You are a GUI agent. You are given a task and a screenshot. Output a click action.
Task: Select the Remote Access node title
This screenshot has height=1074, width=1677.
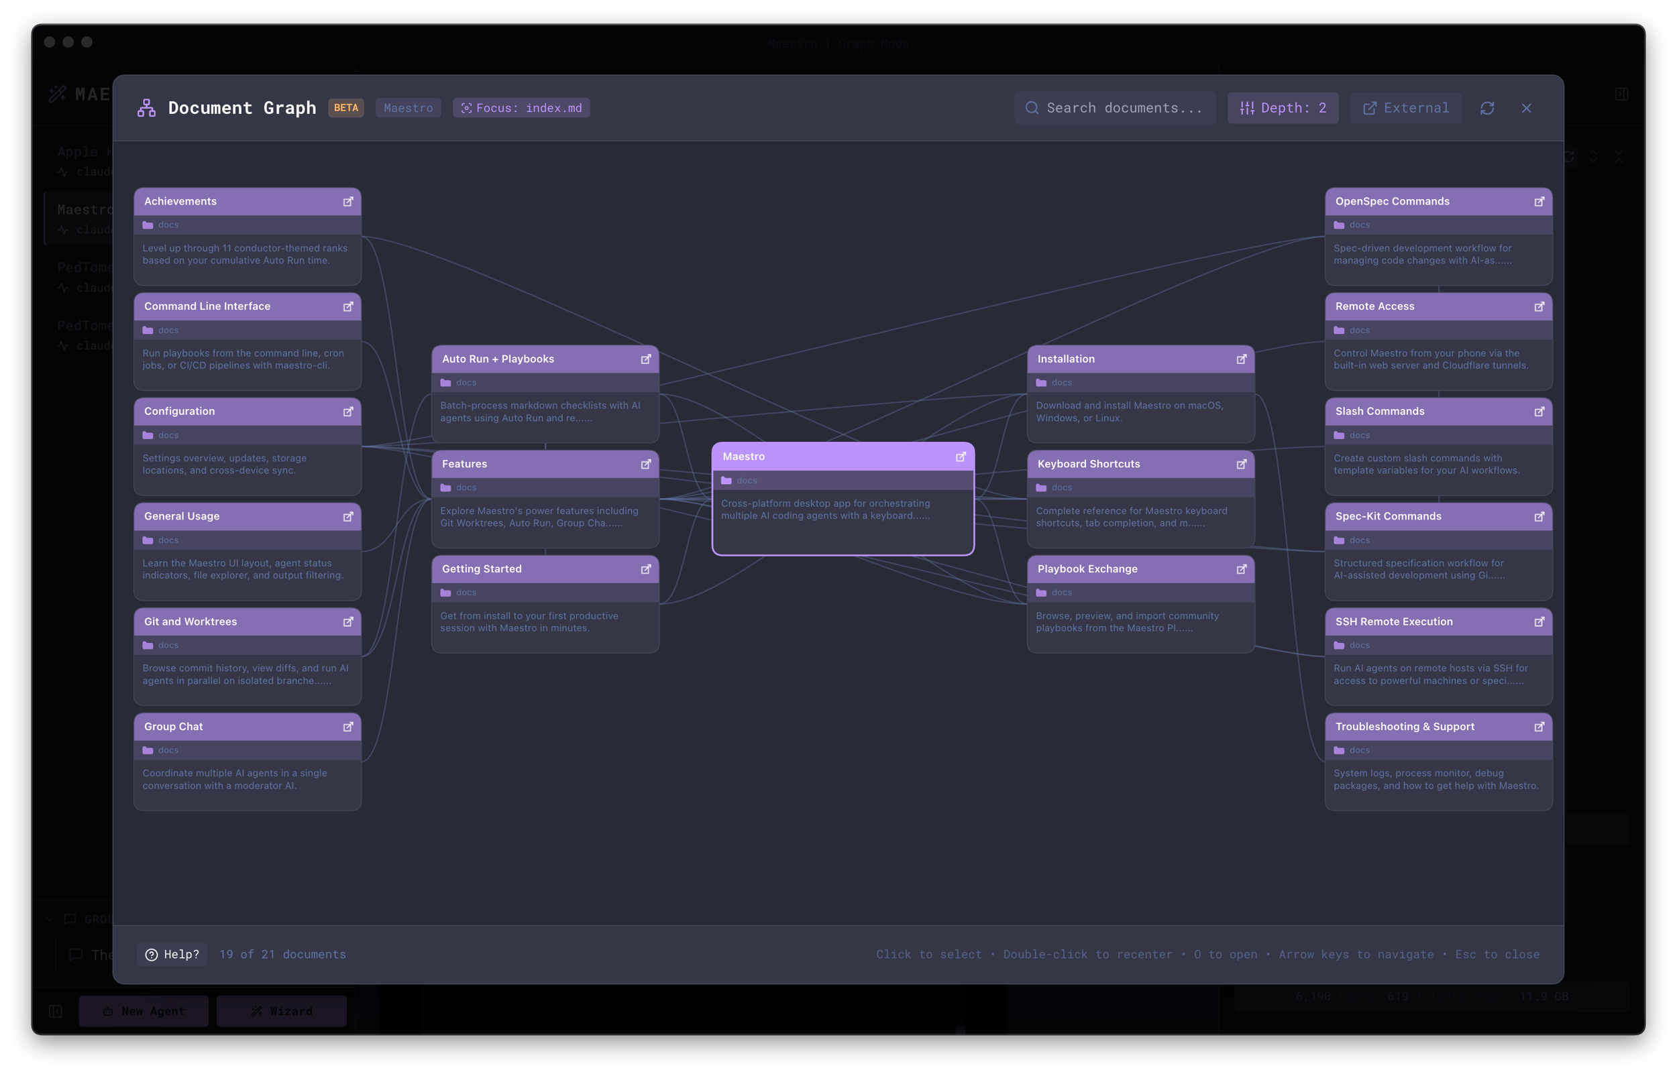tap(1375, 307)
